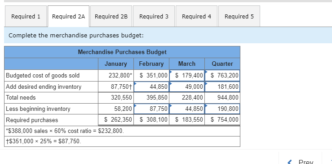Open the Required 1 tab
332x164 pixels.
pos(26,16)
